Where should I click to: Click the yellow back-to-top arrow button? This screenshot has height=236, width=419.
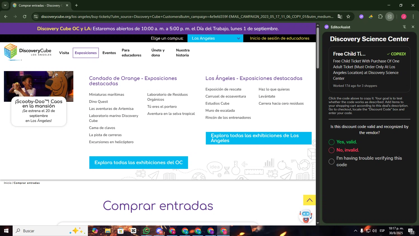pyautogui.click(x=310, y=200)
